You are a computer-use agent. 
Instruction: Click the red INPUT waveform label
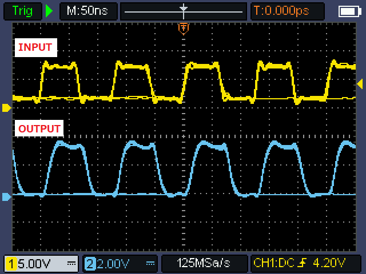click(x=35, y=48)
